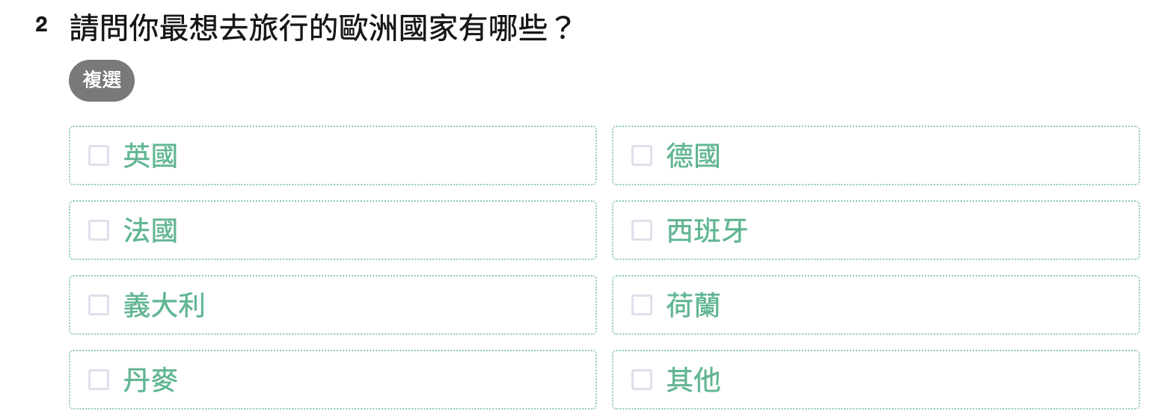Viewport: 1176px width, 420px height.
Task: Check the 法國 checkbox
Action: (x=99, y=230)
